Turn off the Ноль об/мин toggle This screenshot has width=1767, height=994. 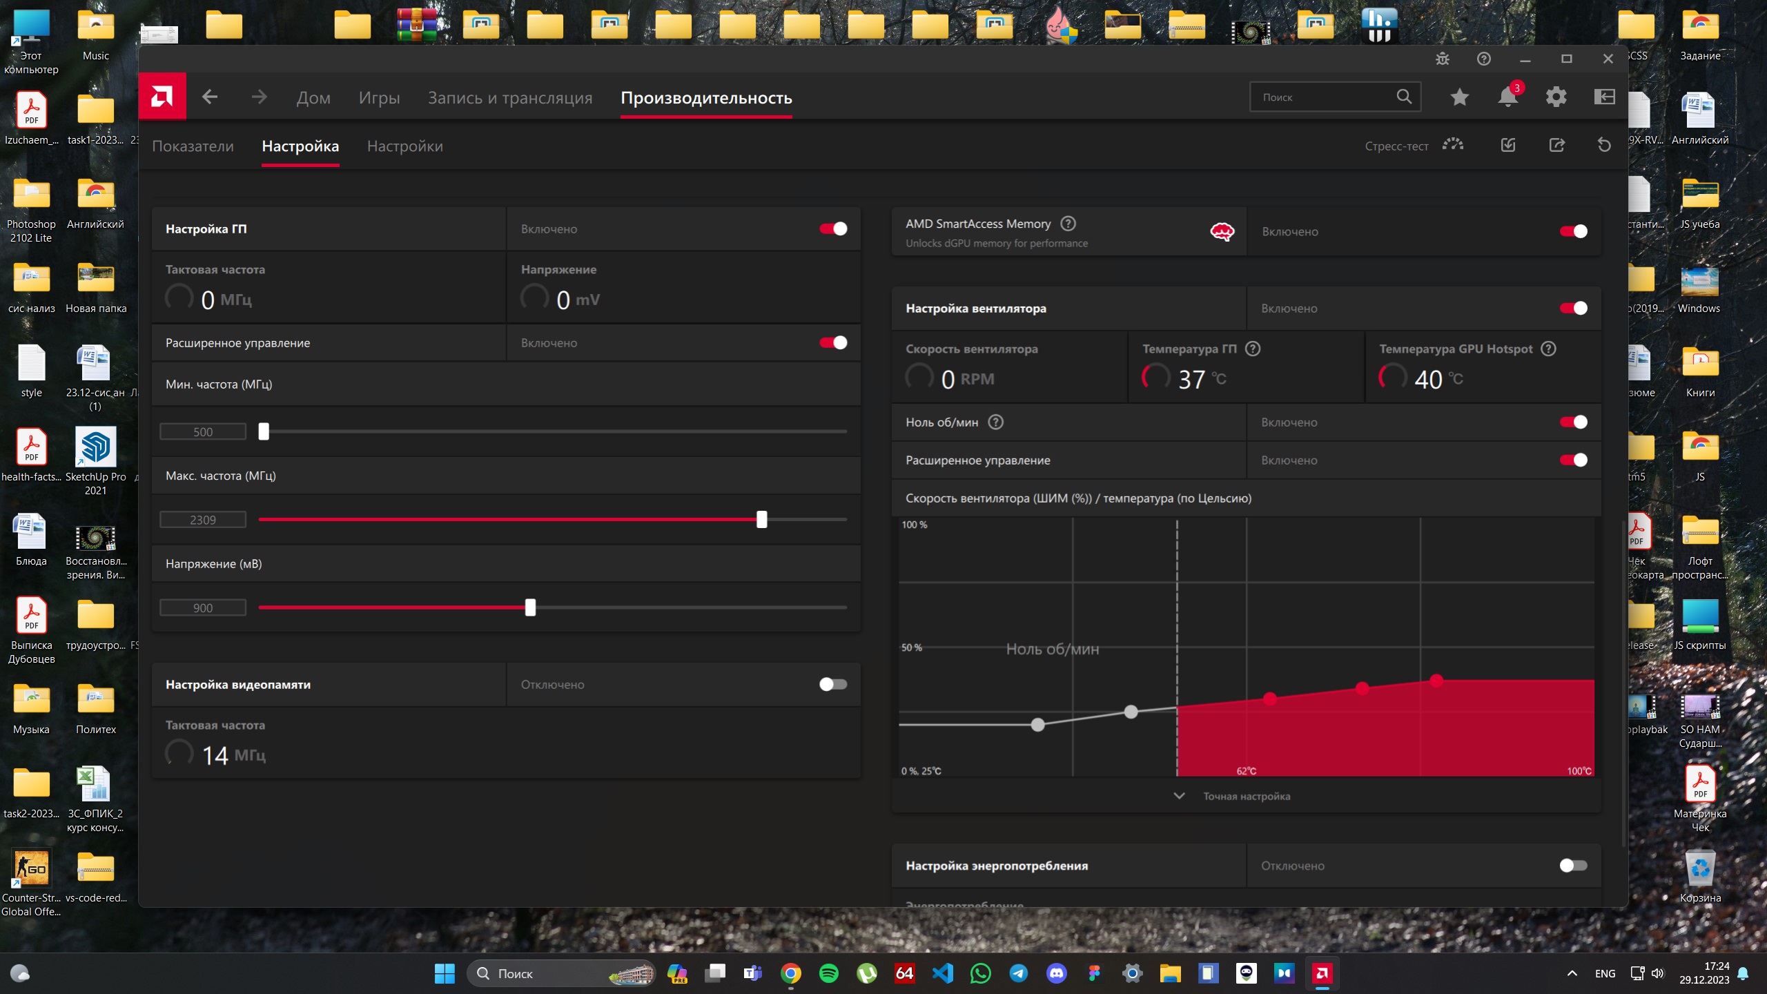coord(1573,422)
